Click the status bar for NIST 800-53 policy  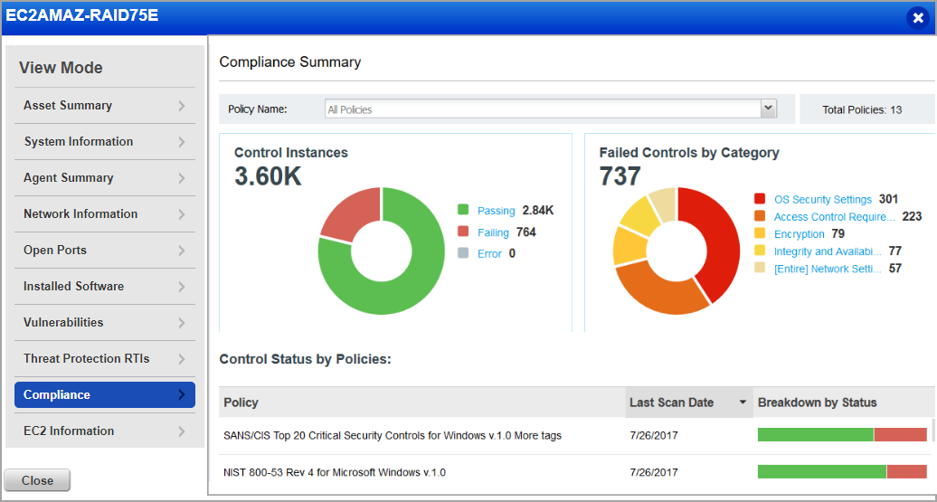pyautogui.click(x=842, y=471)
